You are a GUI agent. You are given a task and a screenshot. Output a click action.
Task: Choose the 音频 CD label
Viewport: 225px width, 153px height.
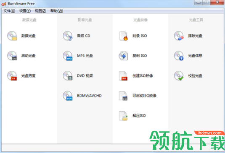(84, 36)
